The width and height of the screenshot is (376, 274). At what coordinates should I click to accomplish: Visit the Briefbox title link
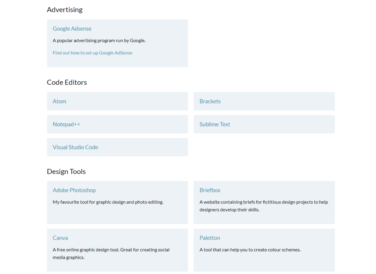click(x=210, y=190)
